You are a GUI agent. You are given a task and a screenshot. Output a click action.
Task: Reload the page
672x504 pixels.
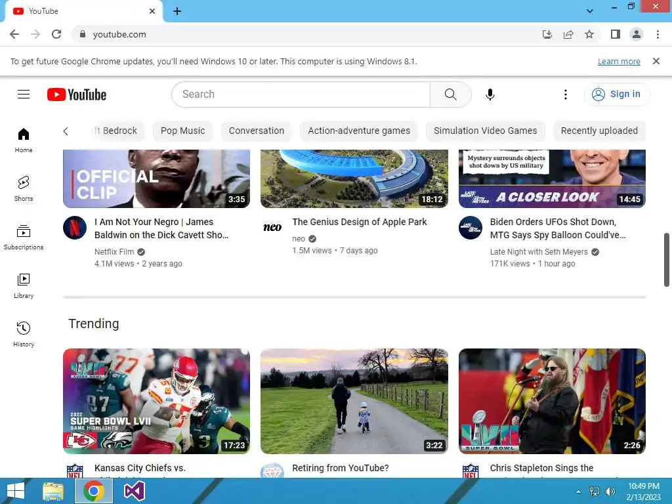point(56,34)
